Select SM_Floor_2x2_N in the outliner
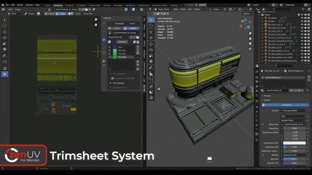The image size is (312, 175). click(275, 31)
